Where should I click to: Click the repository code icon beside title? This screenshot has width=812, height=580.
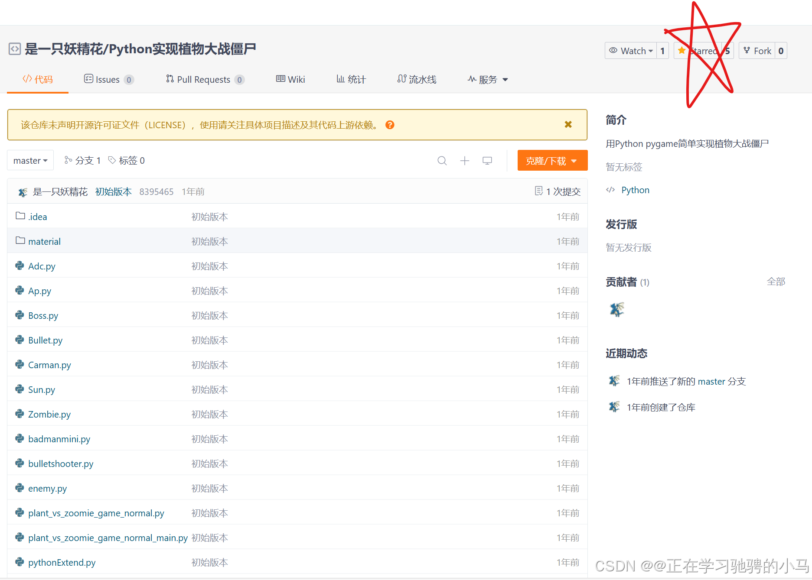point(15,49)
